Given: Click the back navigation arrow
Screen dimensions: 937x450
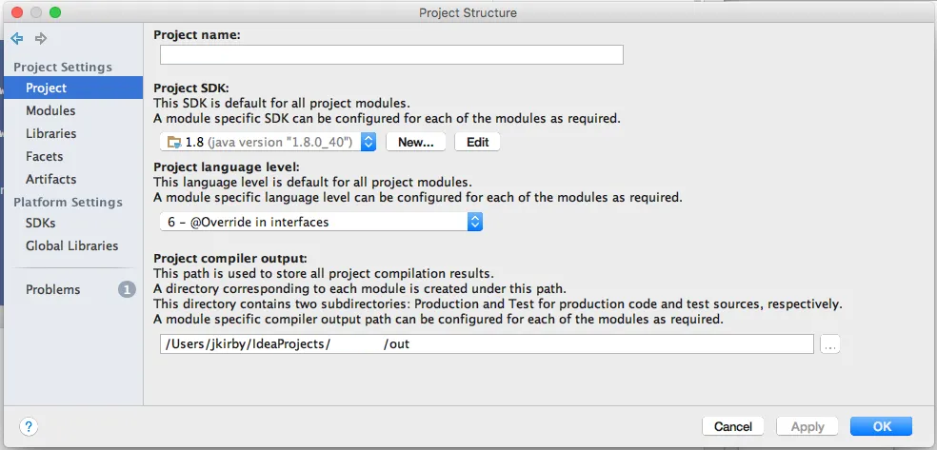Looking at the screenshot, I should 16,39.
